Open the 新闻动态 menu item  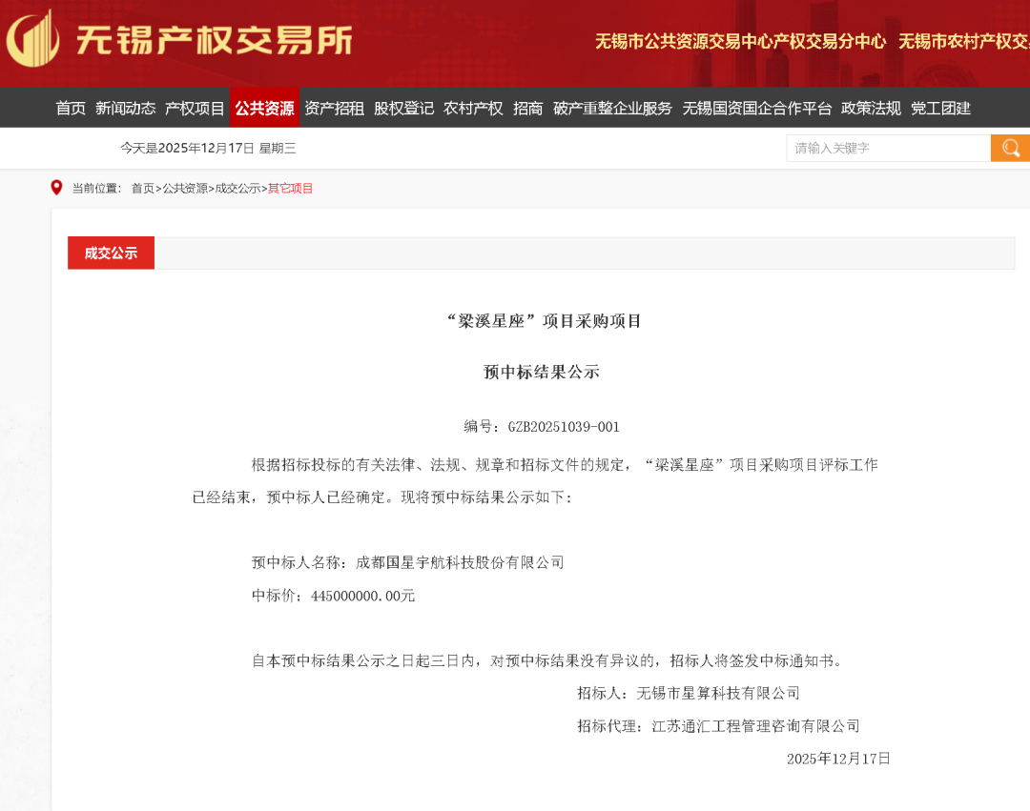[125, 108]
